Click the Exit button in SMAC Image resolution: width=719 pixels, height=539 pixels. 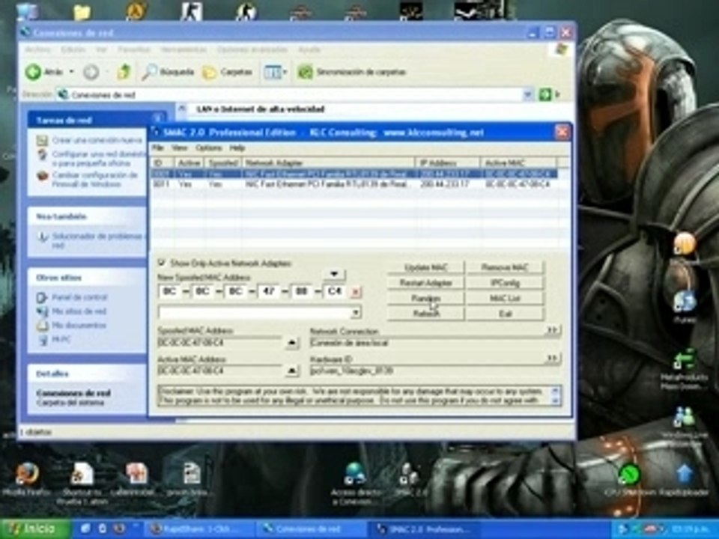pyautogui.click(x=505, y=314)
